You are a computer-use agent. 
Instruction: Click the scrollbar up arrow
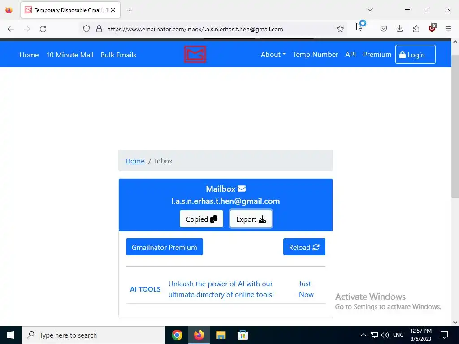[x=455, y=42]
